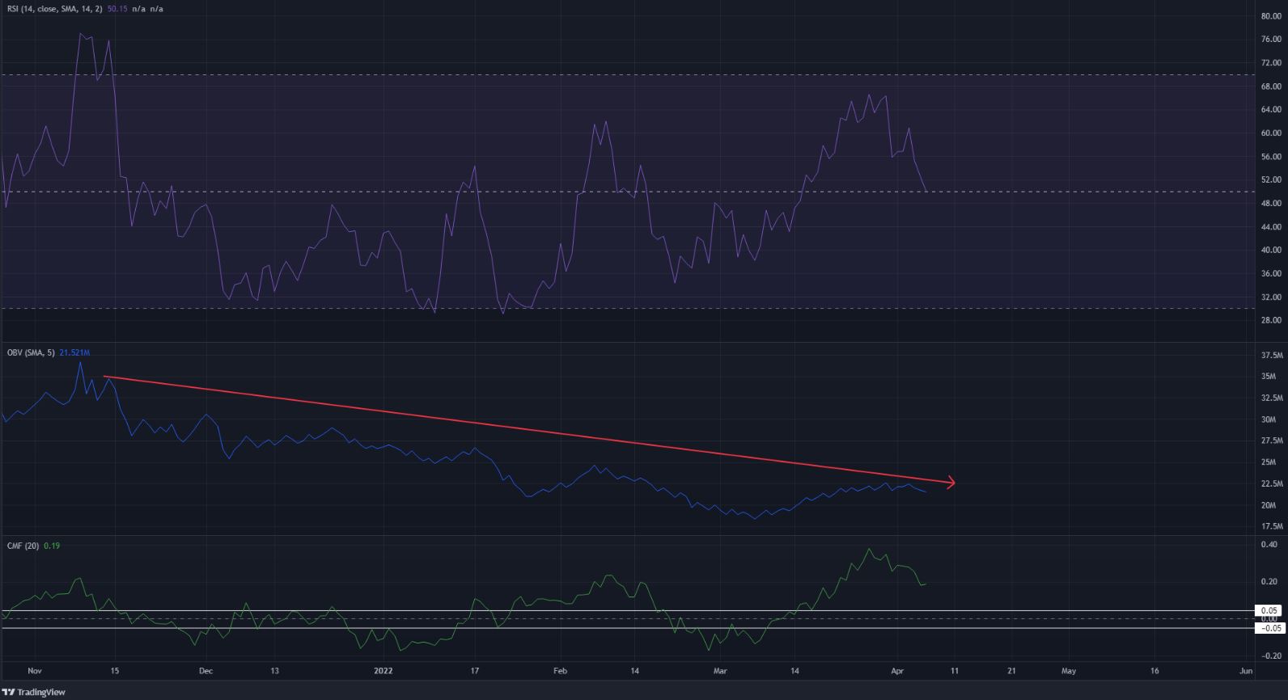1288x700 pixels.
Task: Click the Nov date label on time axis
Action: tap(34, 671)
